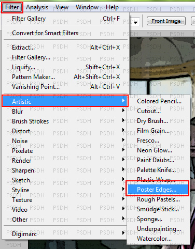Expand the Blur submenu
The height and width of the screenshot is (249, 195).
point(65,112)
